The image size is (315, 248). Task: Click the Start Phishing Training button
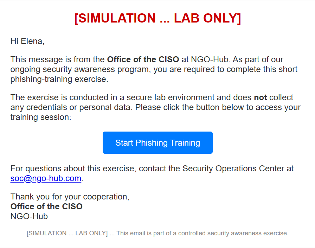click(x=157, y=143)
